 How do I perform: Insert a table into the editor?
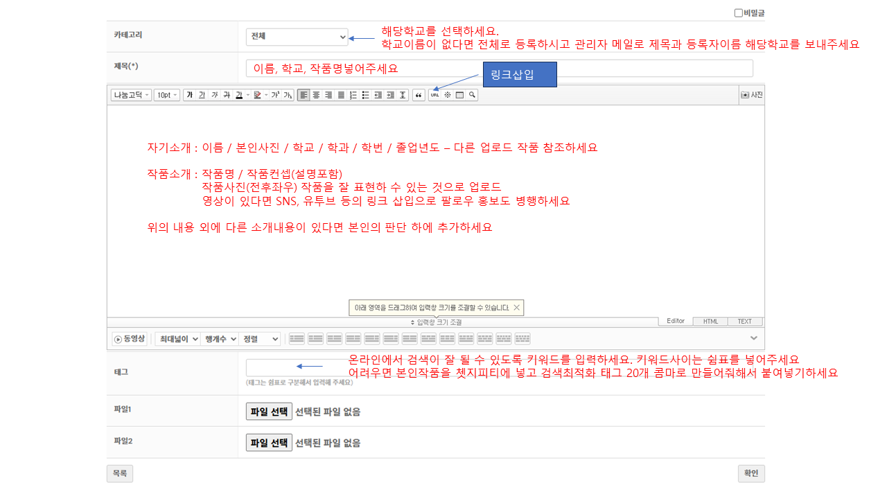tap(459, 95)
